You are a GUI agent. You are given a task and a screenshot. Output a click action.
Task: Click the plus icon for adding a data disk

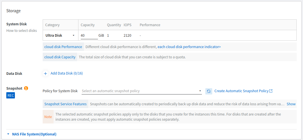(46, 73)
